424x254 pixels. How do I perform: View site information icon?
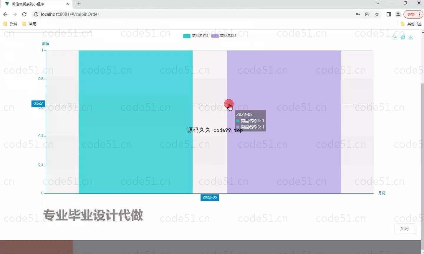point(36,14)
